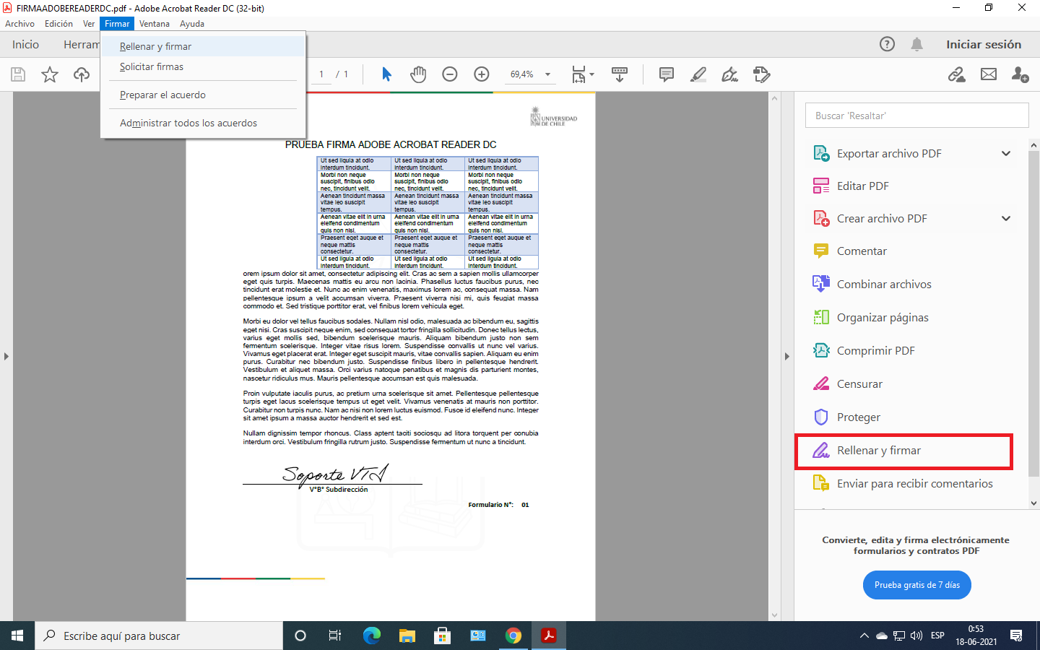The height and width of the screenshot is (650, 1040).
Task: Activate the hand pan tool
Action: (x=418, y=74)
